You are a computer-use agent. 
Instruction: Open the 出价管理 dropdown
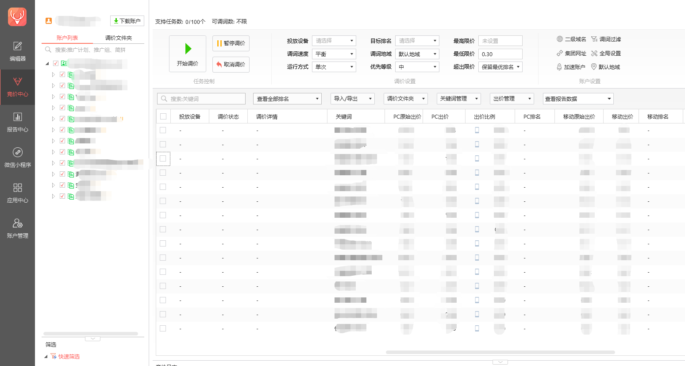click(512, 99)
